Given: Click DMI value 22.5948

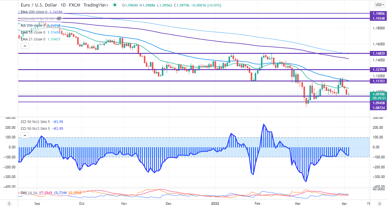Looking at the screenshot, I should pos(74,193).
